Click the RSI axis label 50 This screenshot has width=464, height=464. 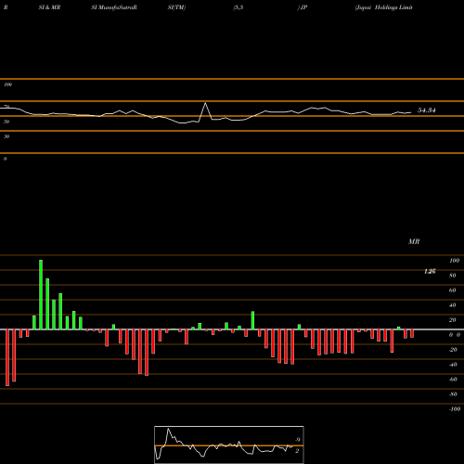pos(6,122)
